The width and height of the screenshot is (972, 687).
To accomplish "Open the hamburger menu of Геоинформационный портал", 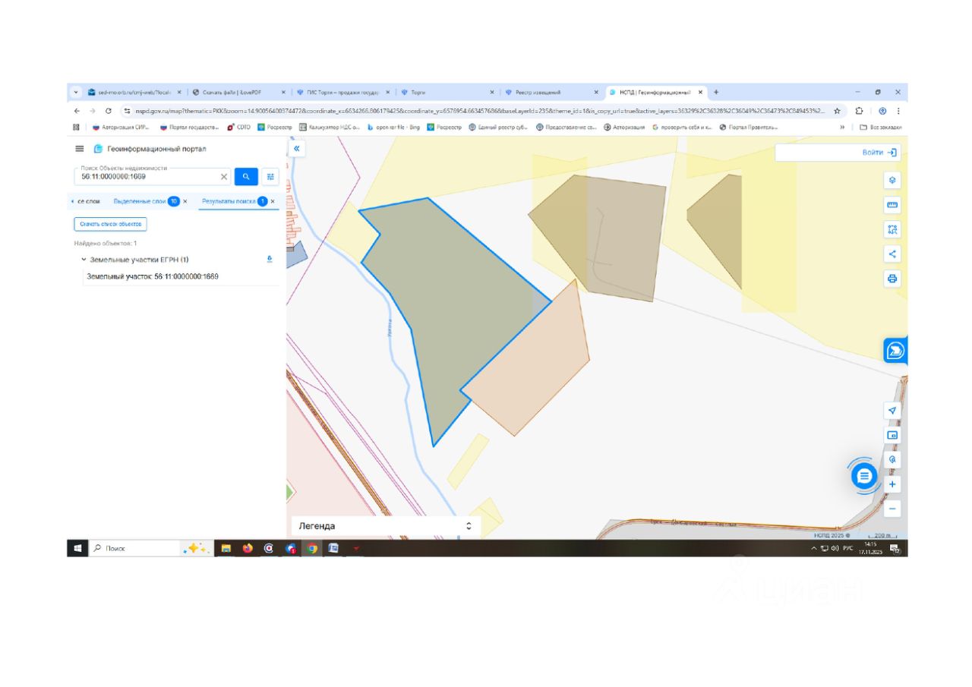I will 80,149.
